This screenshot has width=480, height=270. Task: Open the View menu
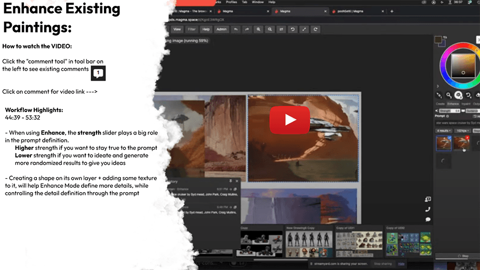point(177,29)
